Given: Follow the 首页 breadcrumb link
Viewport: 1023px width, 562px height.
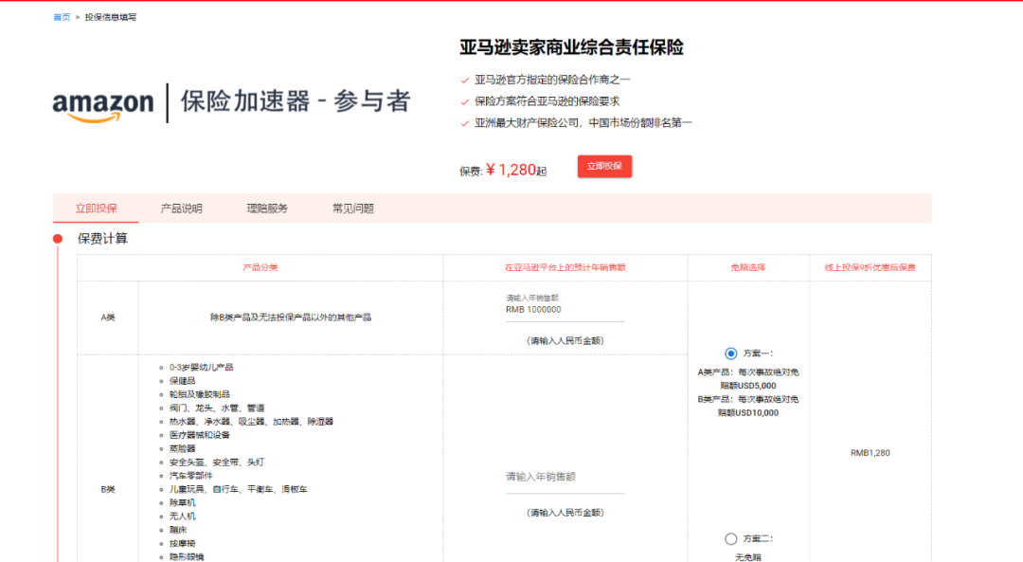Looking at the screenshot, I should 62,17.
